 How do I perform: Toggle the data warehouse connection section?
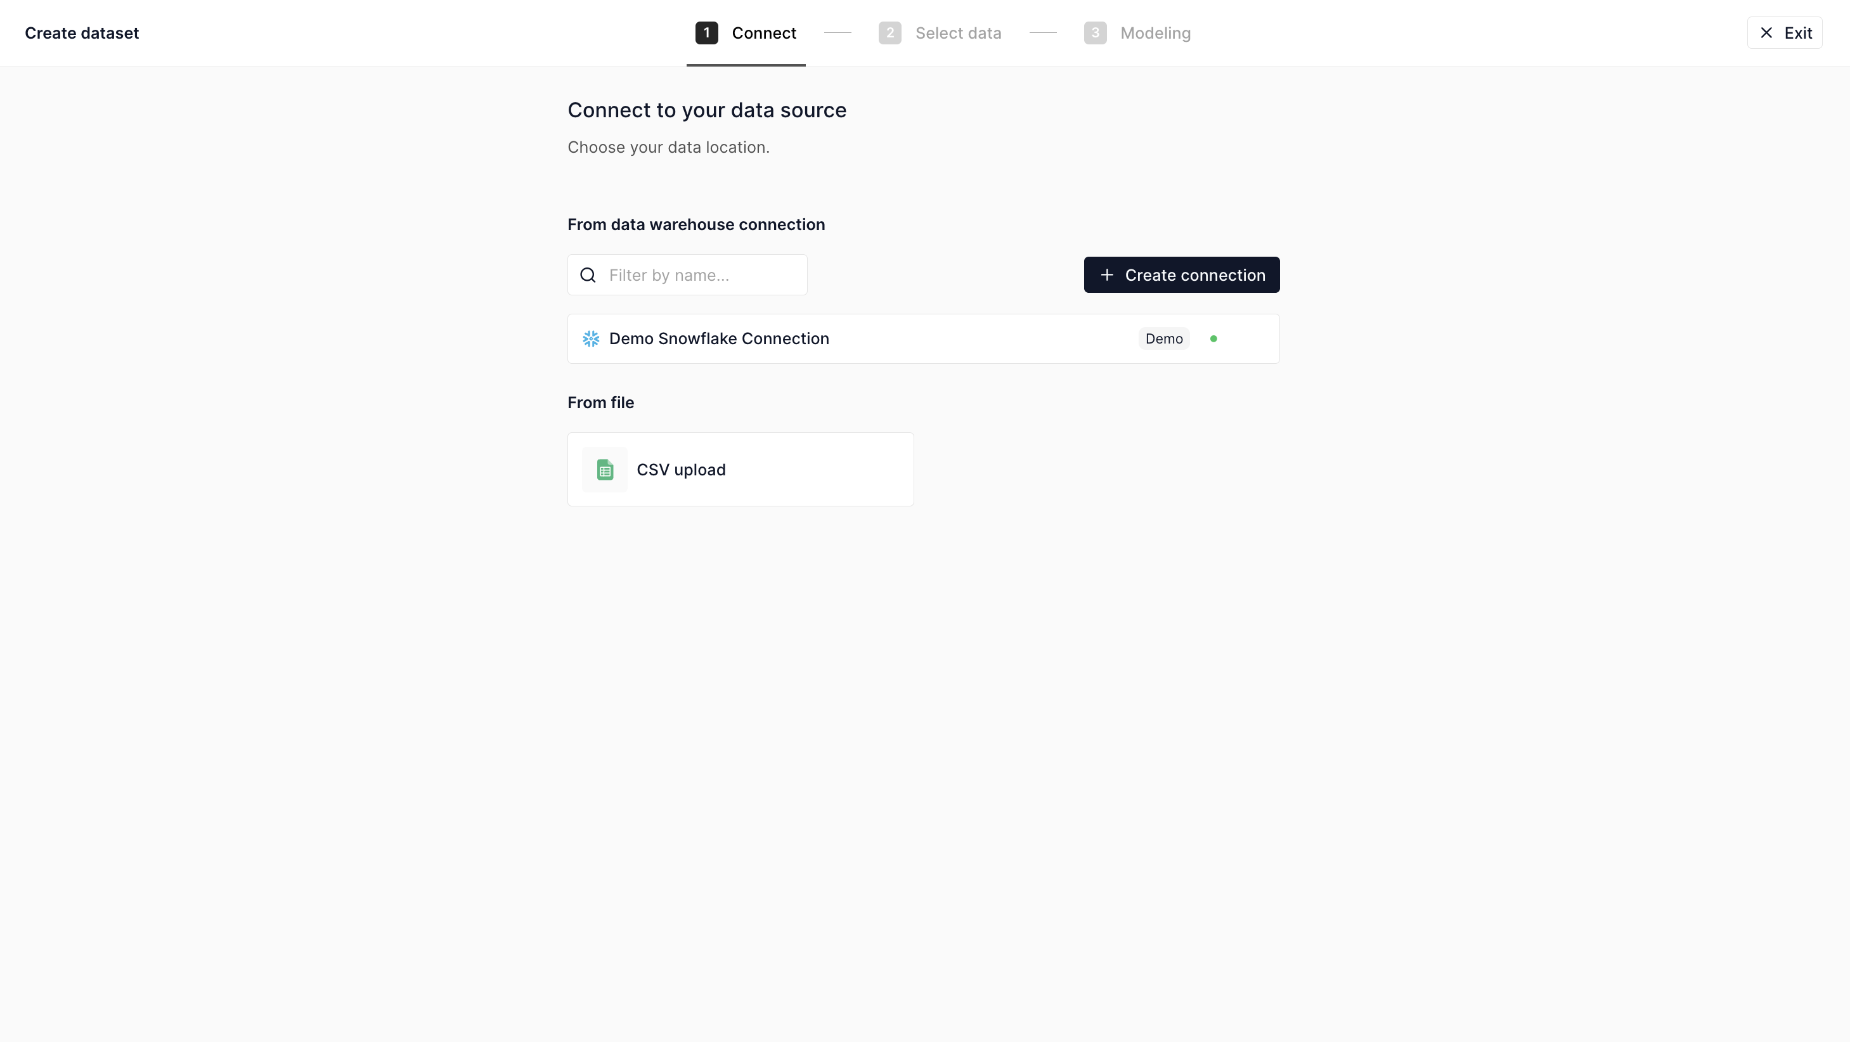696,224
